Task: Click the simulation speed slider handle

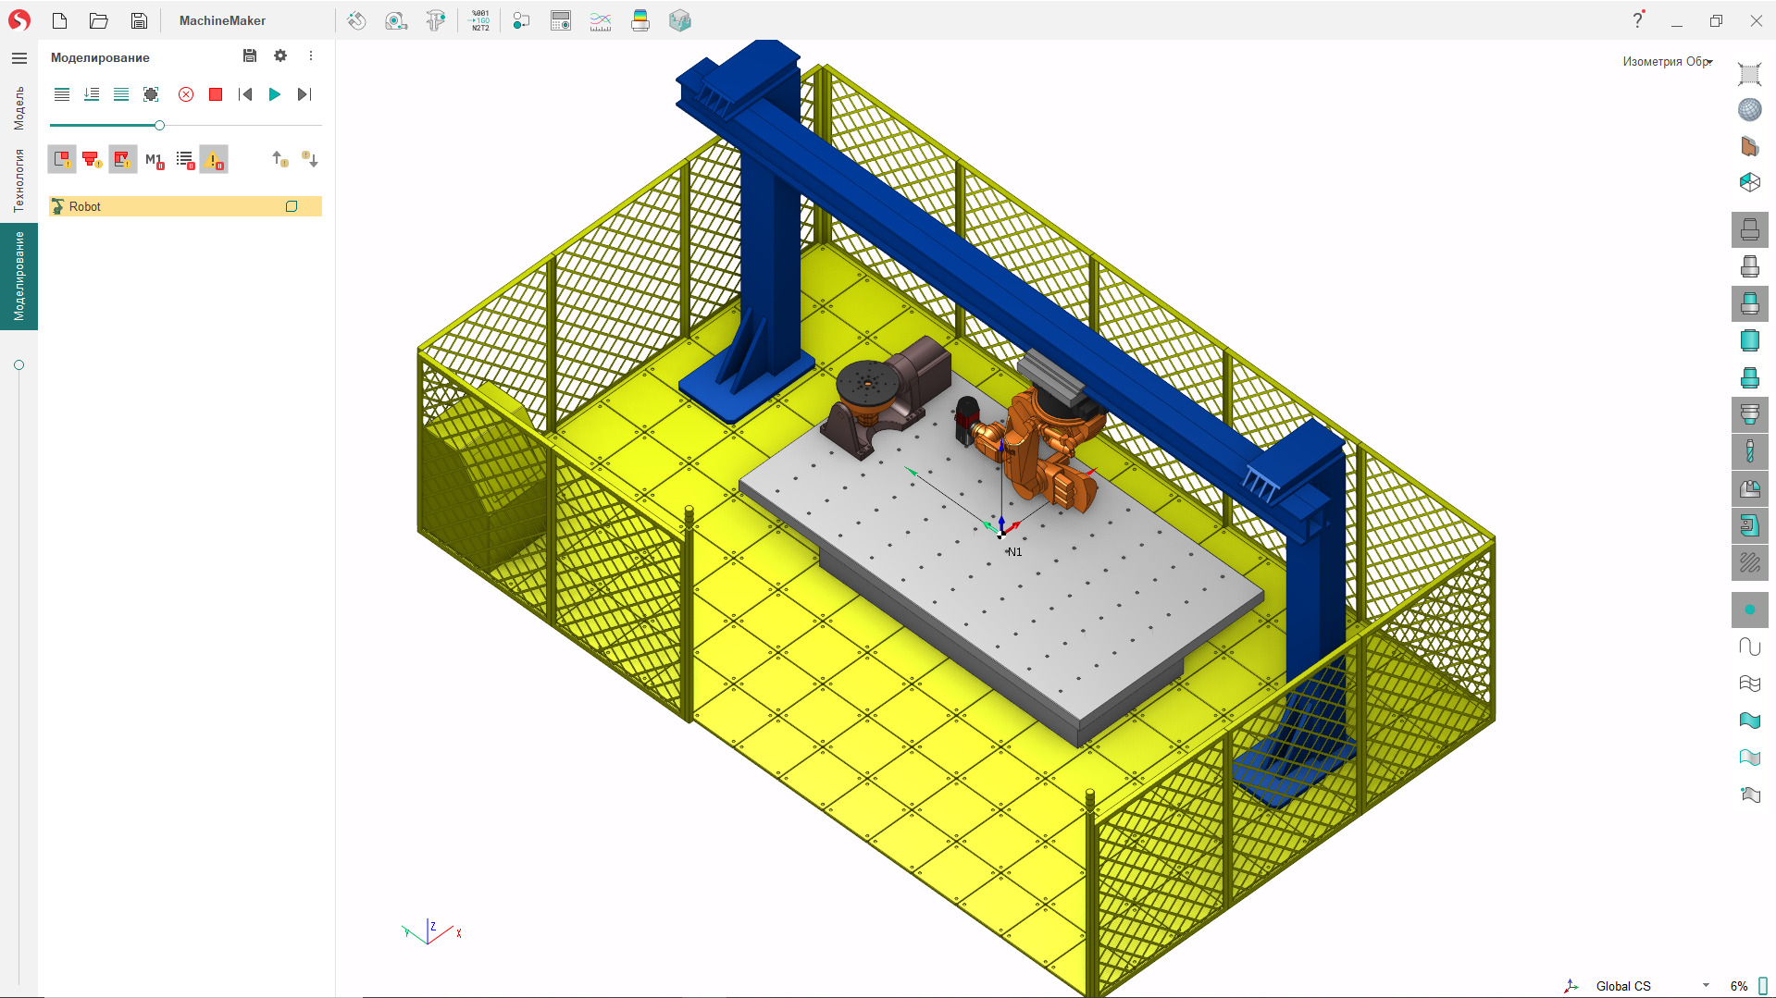Action: coord(159,125)
